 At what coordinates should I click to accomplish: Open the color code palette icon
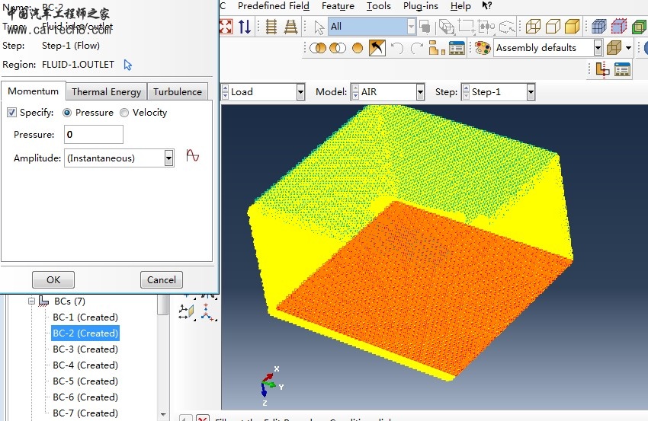tap(482, 48)
